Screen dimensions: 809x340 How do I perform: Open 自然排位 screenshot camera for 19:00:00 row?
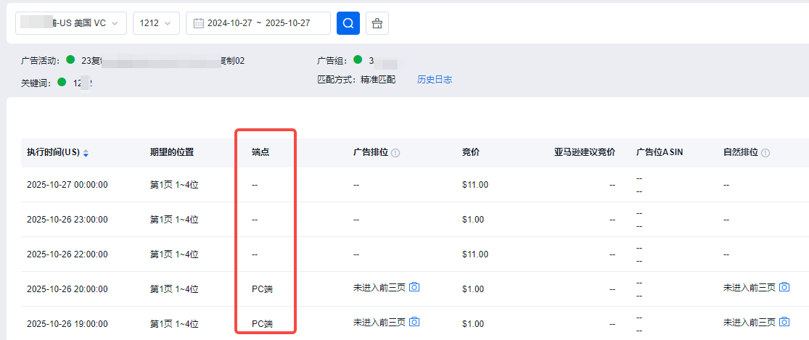[784, 322]
